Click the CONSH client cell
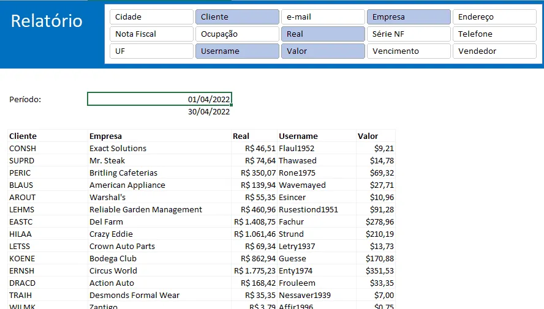The height and width of the screenshot is (309, 544). click(48, 148)
